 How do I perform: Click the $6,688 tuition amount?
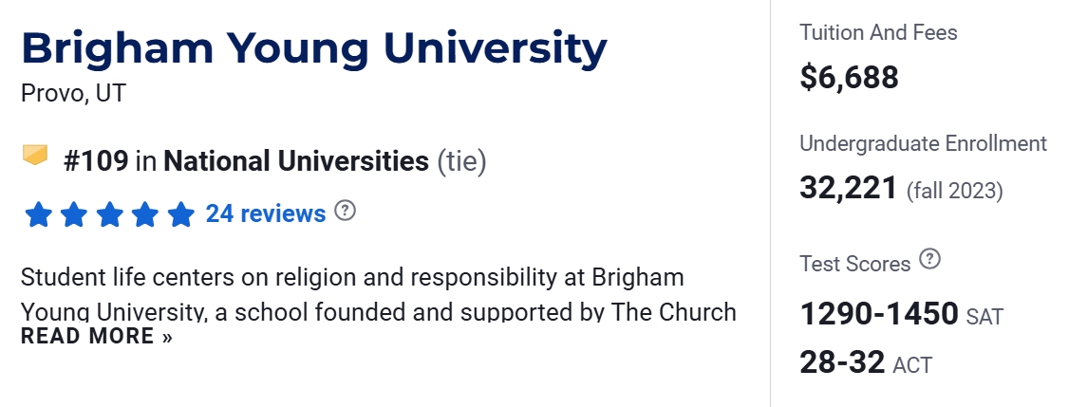click(849, 78)
